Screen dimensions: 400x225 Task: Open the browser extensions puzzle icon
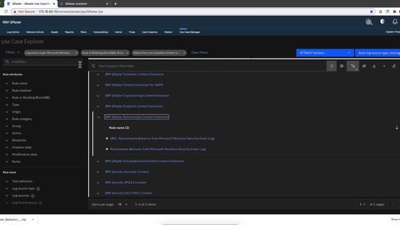pos(394,11)
